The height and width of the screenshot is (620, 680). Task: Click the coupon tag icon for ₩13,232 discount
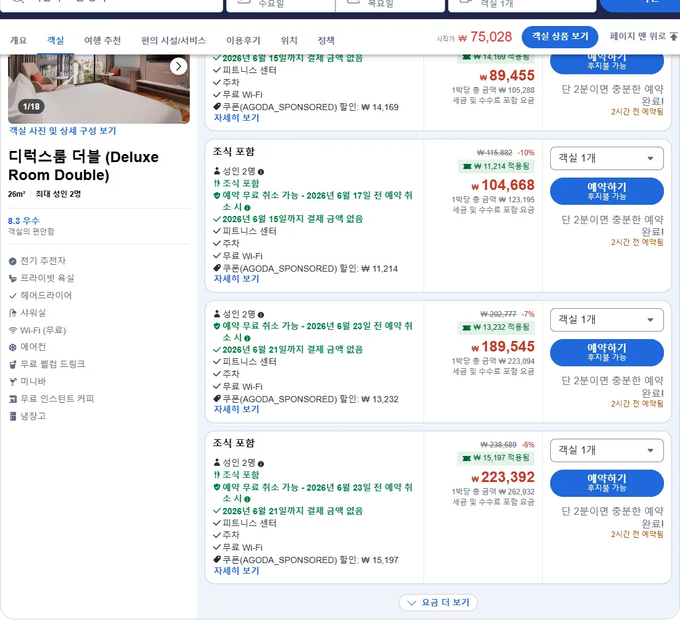(x=217, y=398)
